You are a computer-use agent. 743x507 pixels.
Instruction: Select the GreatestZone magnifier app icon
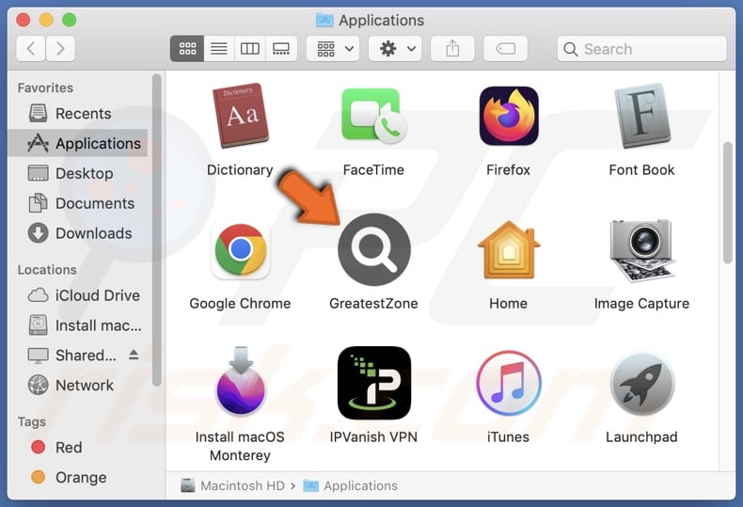coord(374,249)
